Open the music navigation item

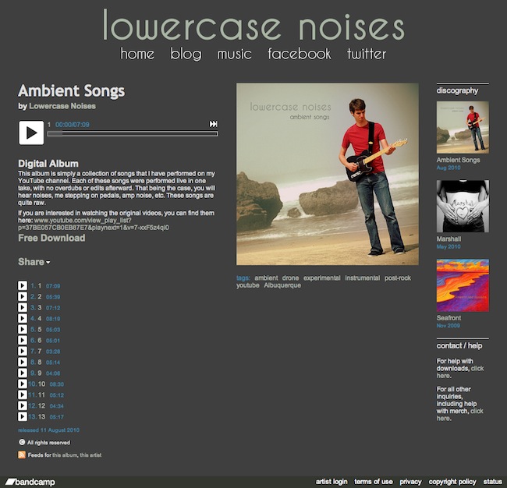235,54
